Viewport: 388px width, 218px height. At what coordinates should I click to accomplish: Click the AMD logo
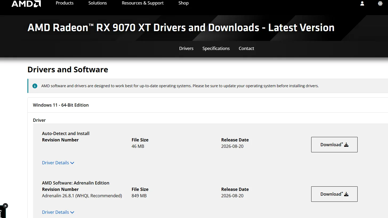click(26, 3)
